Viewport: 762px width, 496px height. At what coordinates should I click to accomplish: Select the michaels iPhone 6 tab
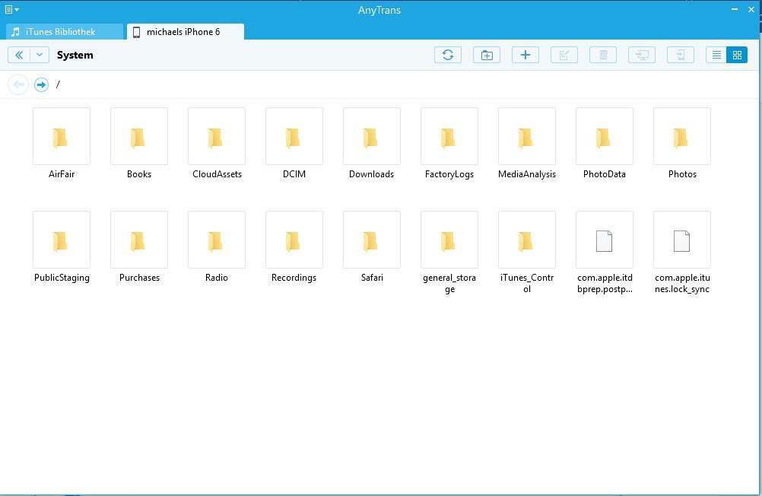(185, 32)
